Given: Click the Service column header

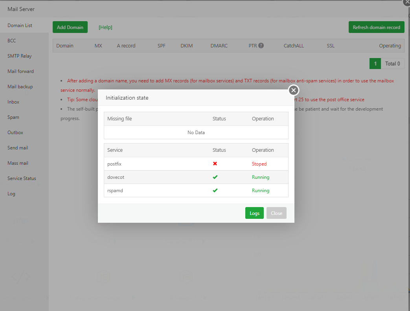Looking at the screenshot, I should click(115, 150).
